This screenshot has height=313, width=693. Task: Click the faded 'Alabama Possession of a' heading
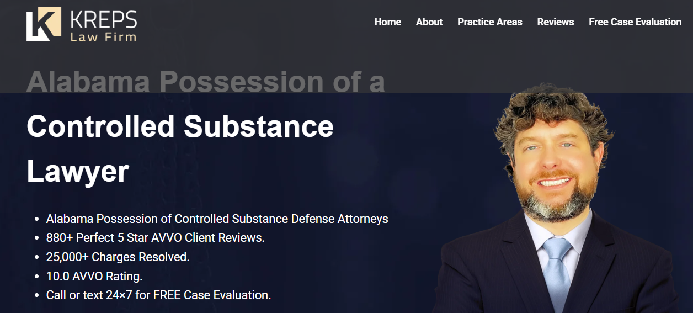pos(205,82)
